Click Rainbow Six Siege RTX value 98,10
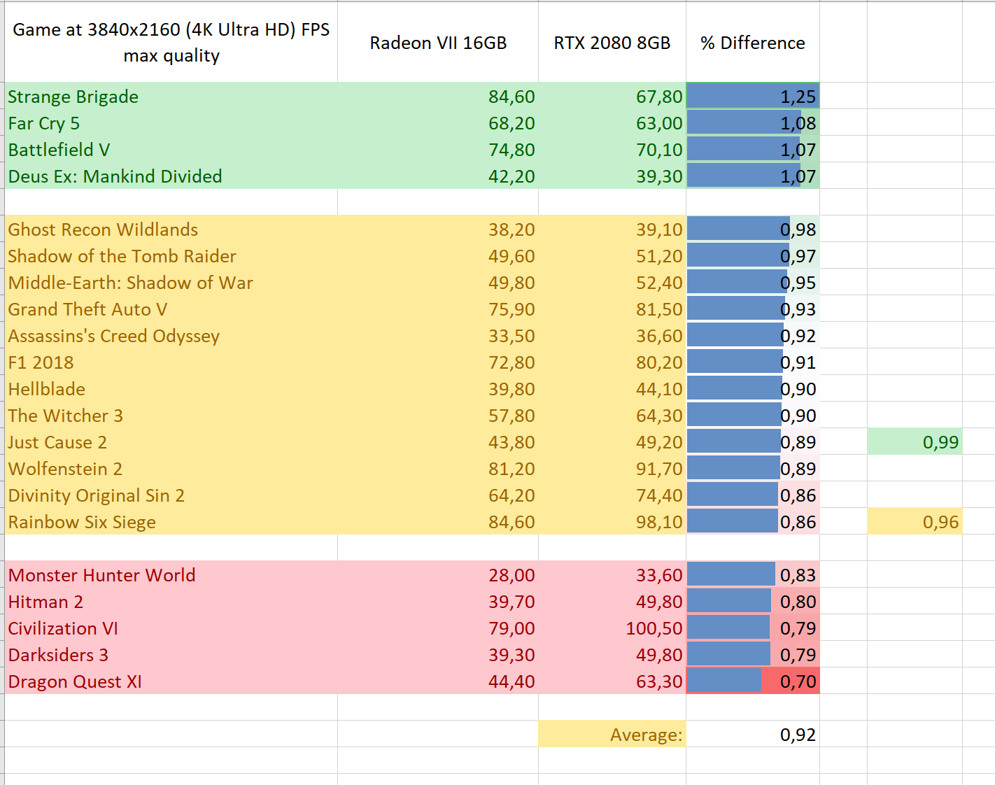This screenshot has height=785, width=995. (612, 521)
